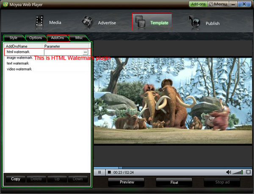The height and width of the screenshot is (194, 254).
Task: Pause the video playback
Action: [x=99, y=172]
